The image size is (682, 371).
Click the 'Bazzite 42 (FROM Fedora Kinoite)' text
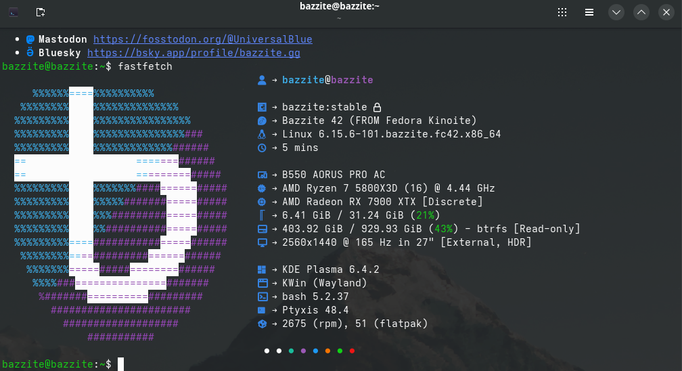[x=380, y=121]
